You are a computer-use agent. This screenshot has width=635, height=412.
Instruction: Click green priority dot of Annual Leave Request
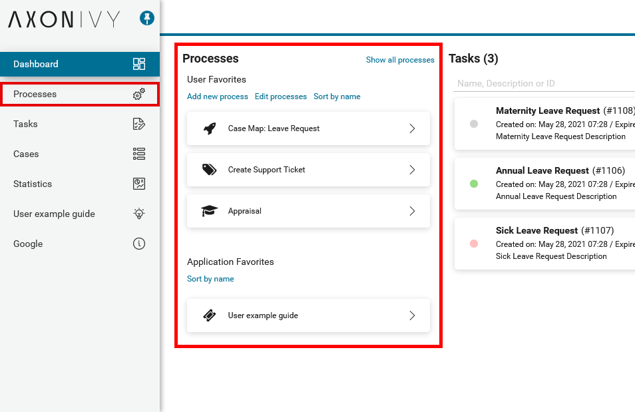pos(474,184)
